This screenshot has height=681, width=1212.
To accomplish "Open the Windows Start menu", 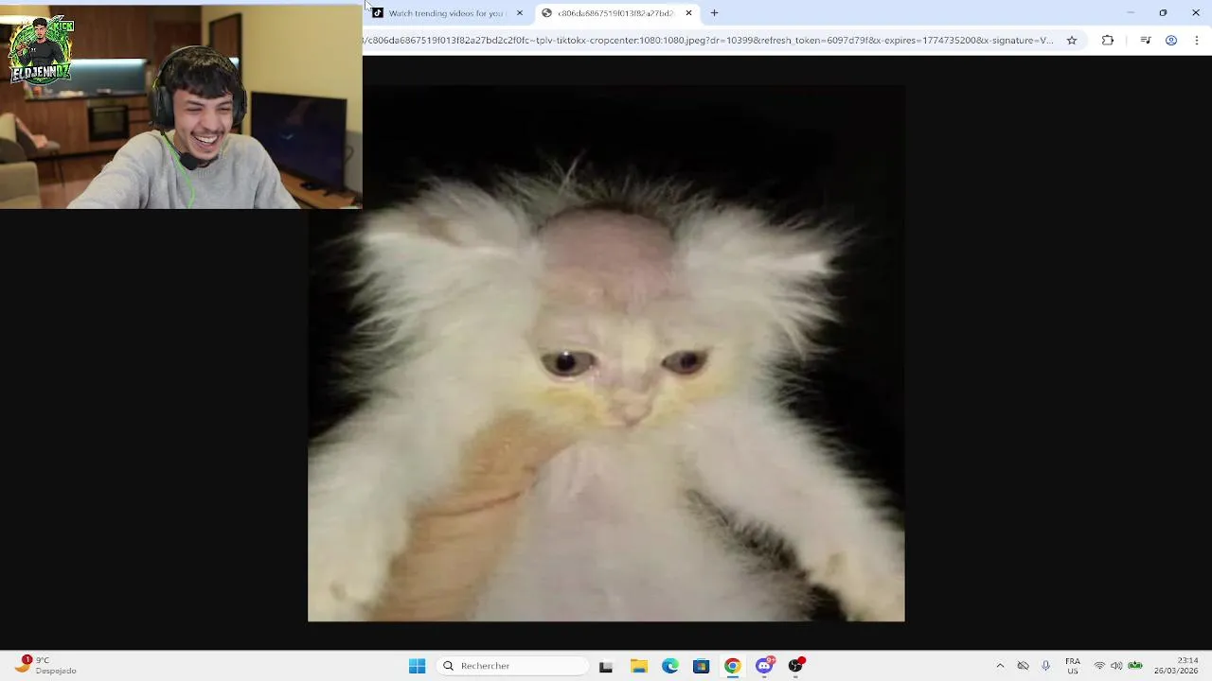I will point(417,666).
